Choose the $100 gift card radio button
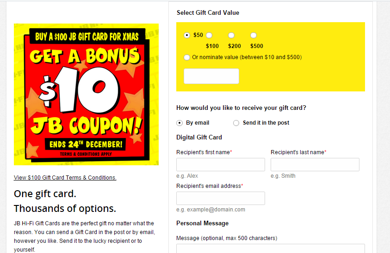Screen dimensions: 390x253 click(209, 35)
